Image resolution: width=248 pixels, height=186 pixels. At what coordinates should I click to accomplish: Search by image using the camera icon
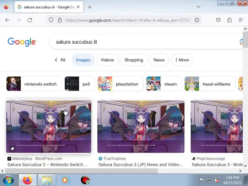tap(241, 42)
